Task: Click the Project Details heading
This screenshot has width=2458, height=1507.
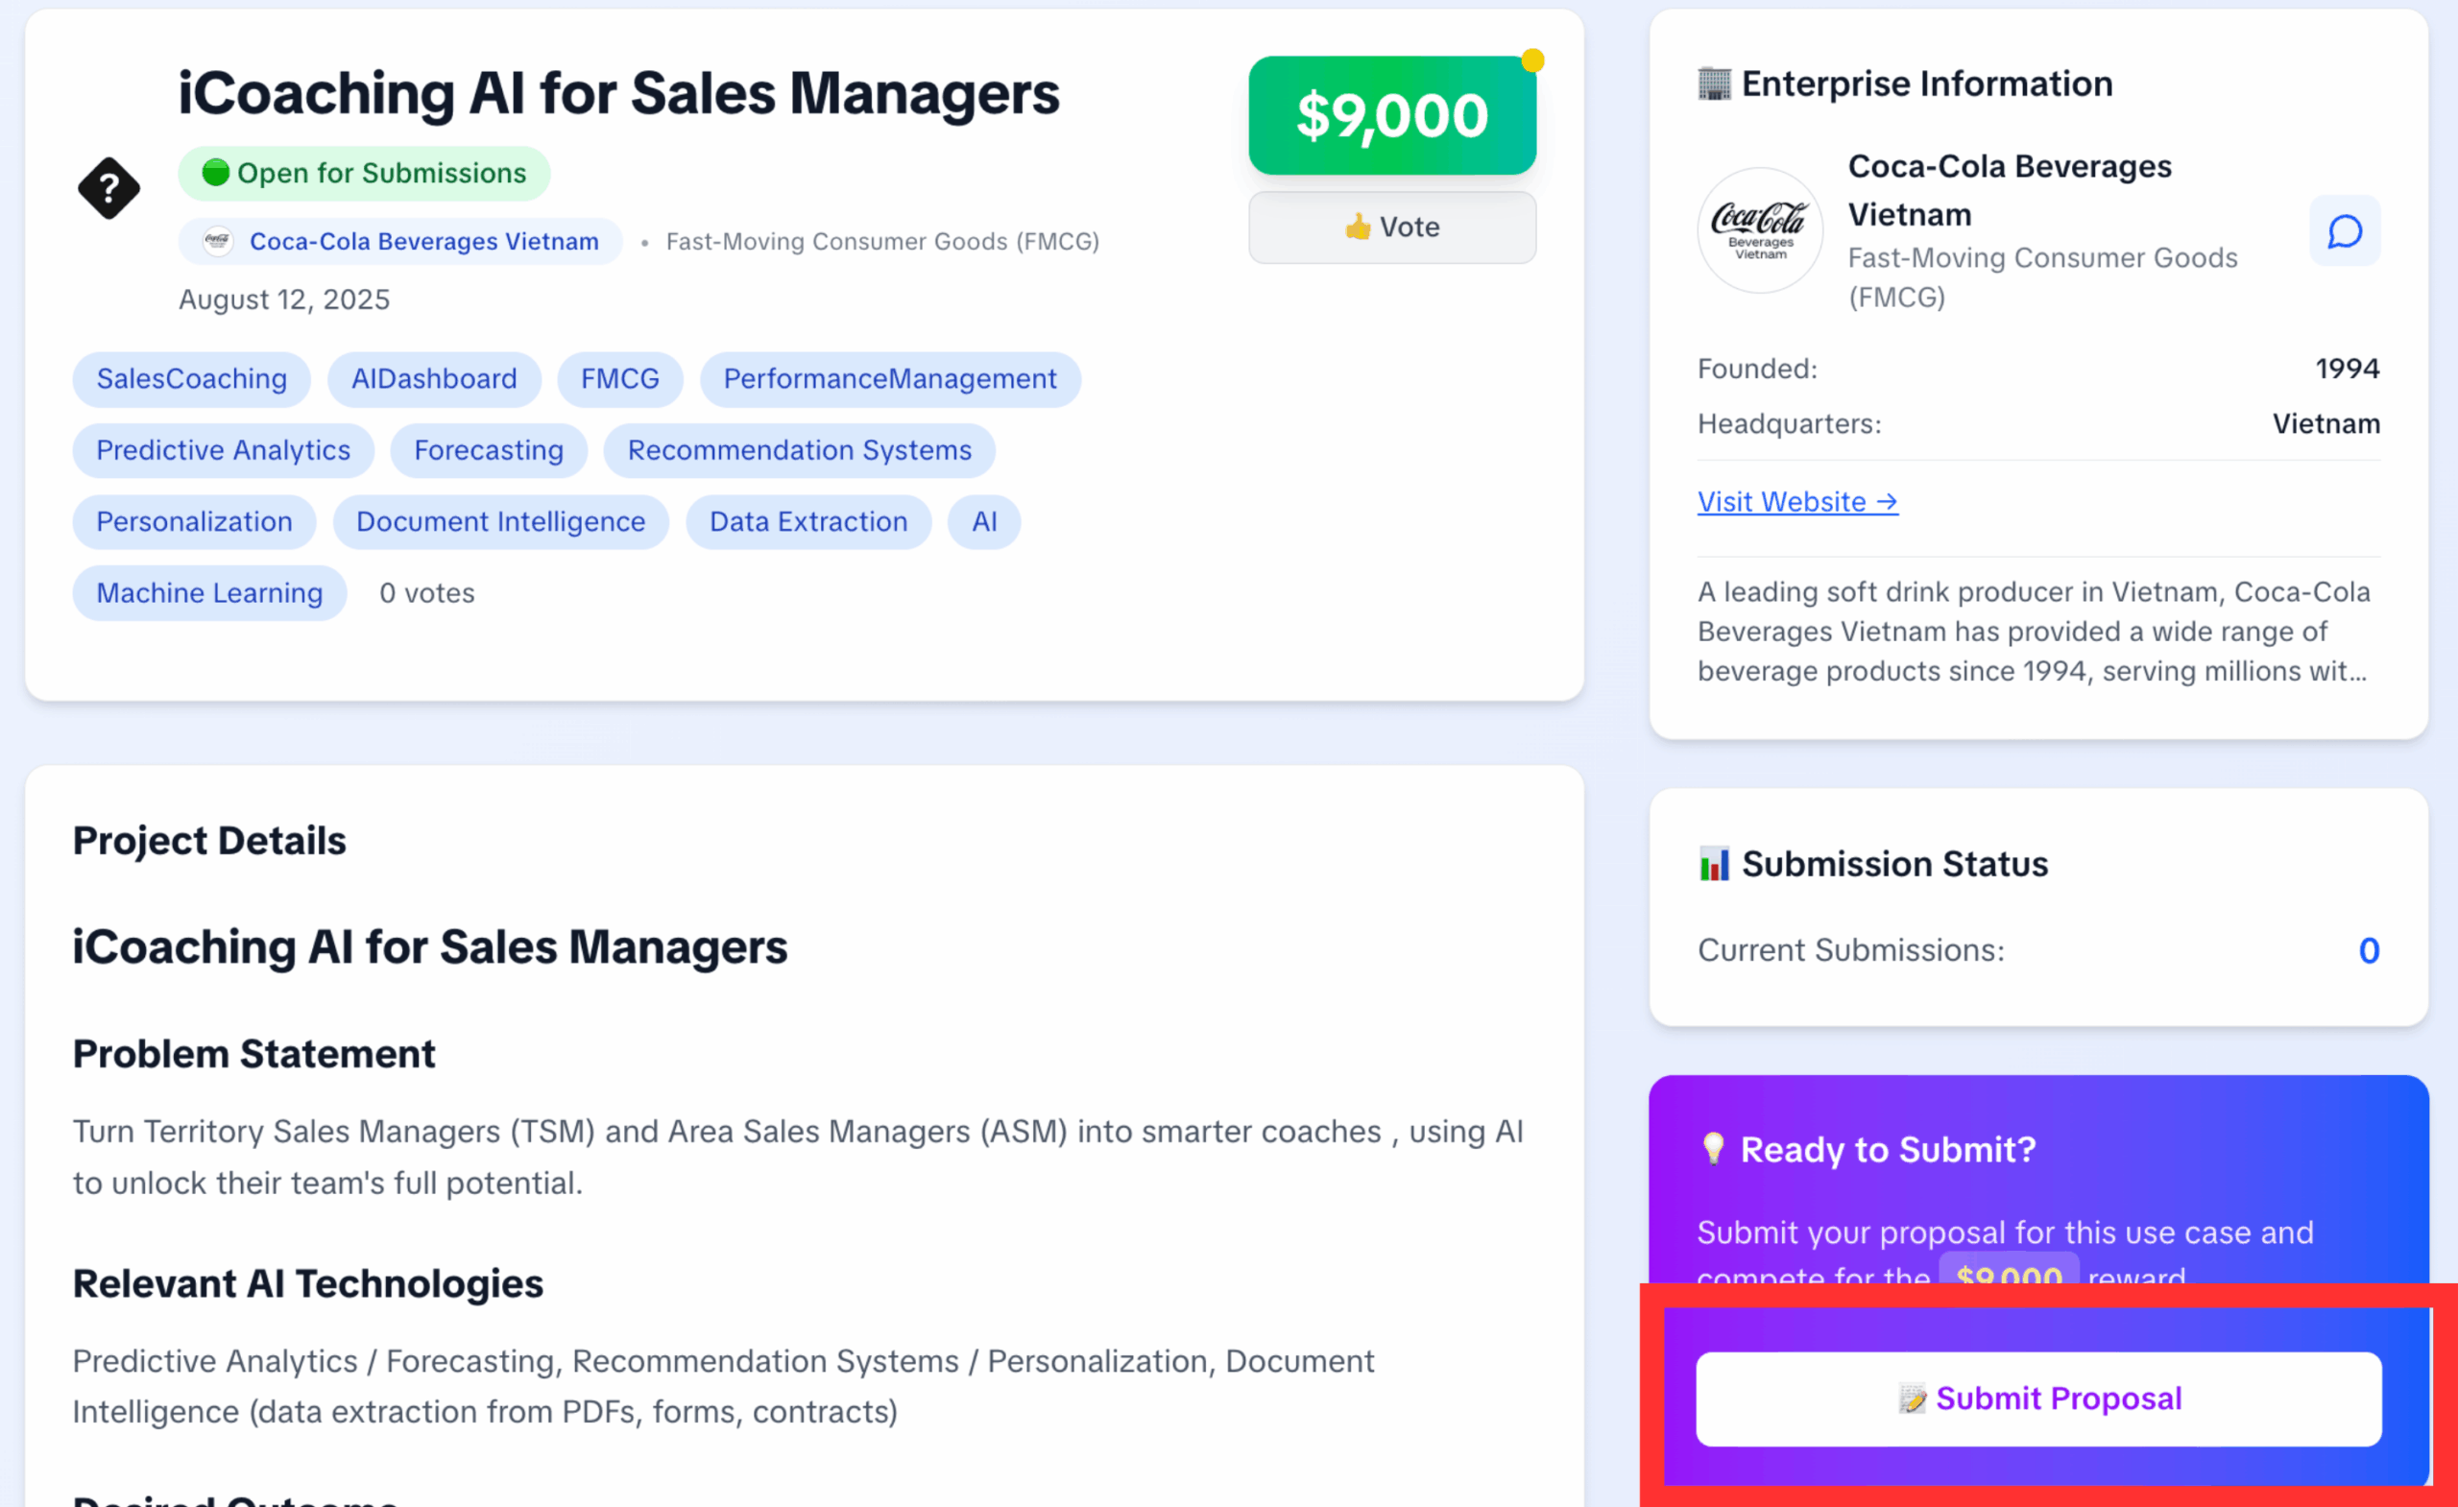Action: pyautogui.click(x=209, y=841)
